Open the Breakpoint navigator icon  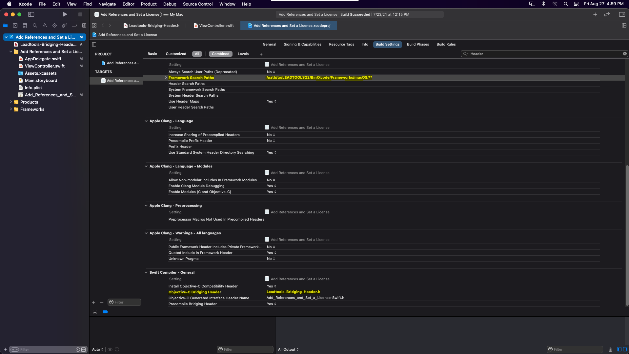point(74,26)
